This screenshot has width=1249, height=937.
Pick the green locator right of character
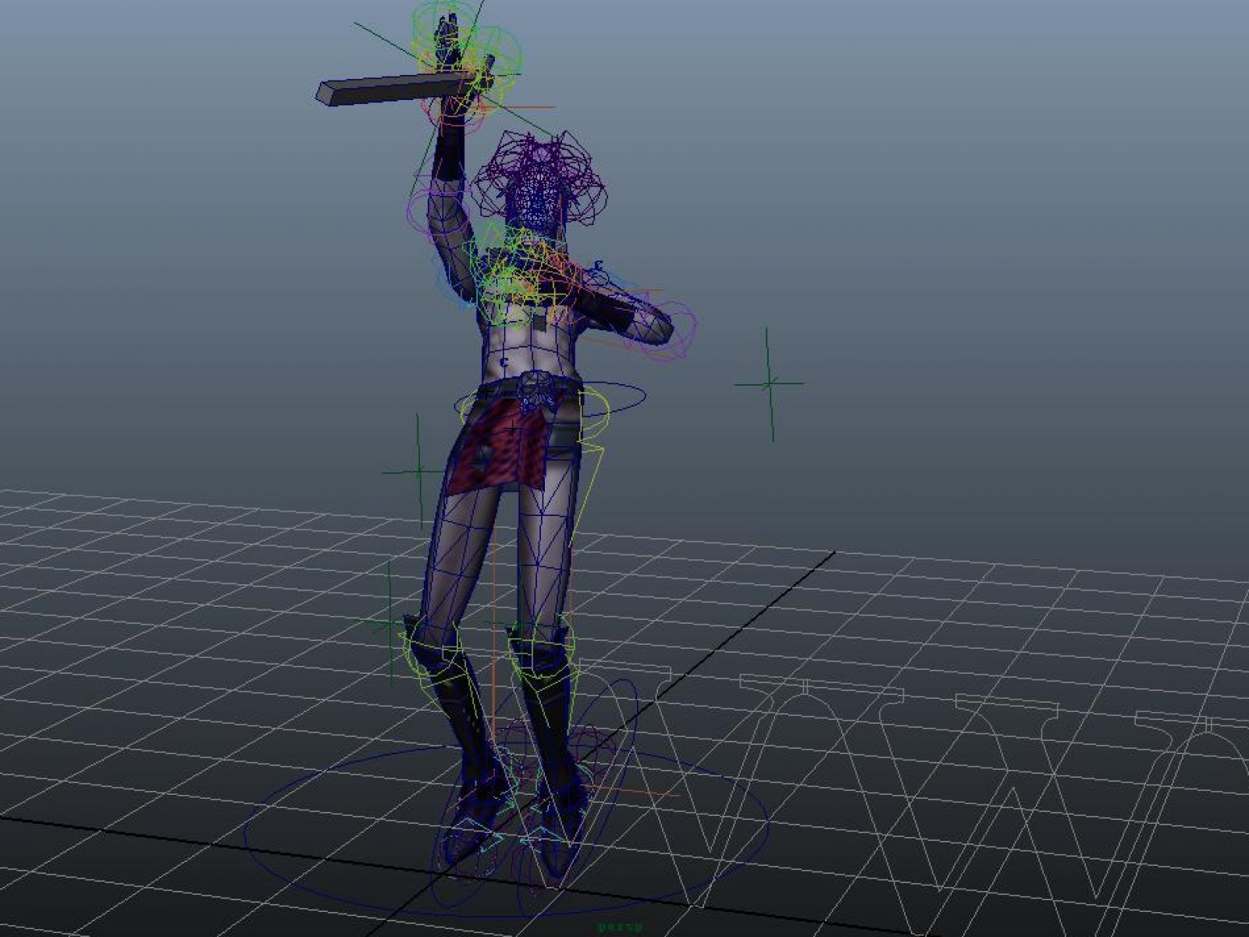click(x=769, y=383)
